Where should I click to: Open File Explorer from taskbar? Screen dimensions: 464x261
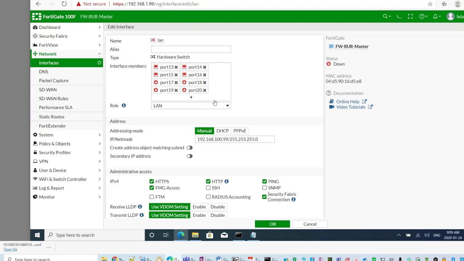tap(195, 235)
